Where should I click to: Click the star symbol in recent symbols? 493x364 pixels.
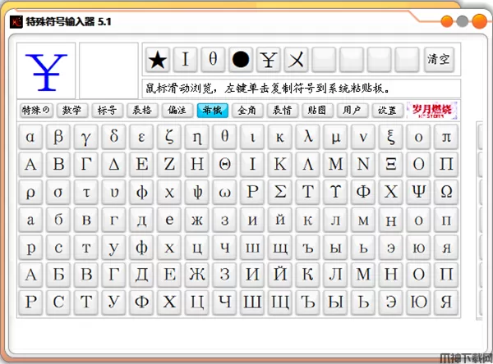coord(158,59)
